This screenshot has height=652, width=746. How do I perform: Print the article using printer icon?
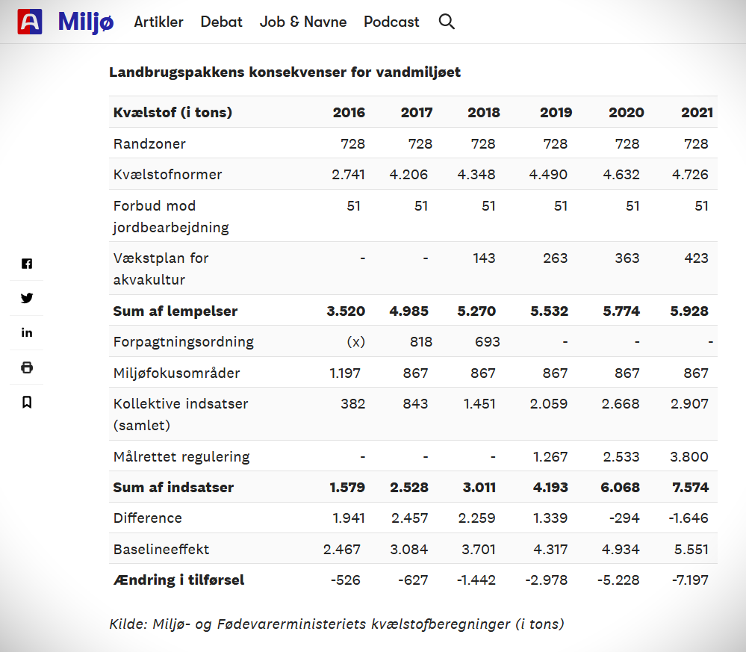27,367
